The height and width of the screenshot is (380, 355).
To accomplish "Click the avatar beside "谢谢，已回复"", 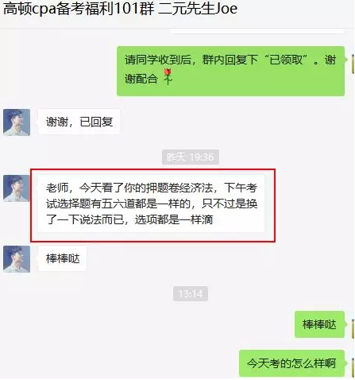I will point(17,122).
